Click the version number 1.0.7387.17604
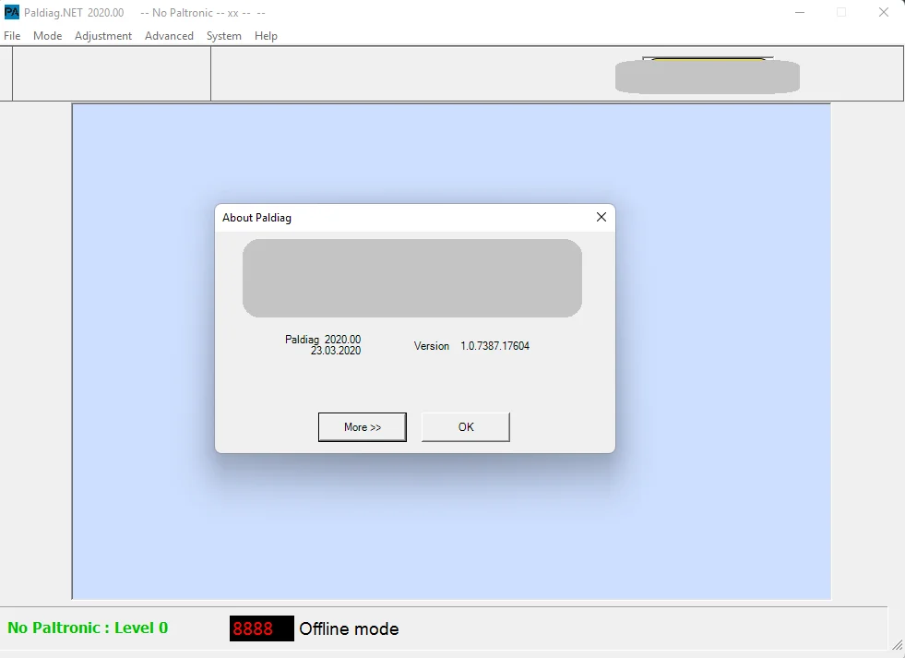Screen dimensions: 905x658 coord(494,346)
